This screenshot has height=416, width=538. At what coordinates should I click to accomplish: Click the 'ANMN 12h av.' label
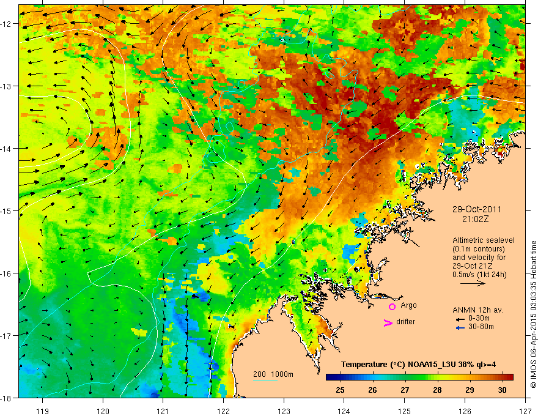[478, 310]
